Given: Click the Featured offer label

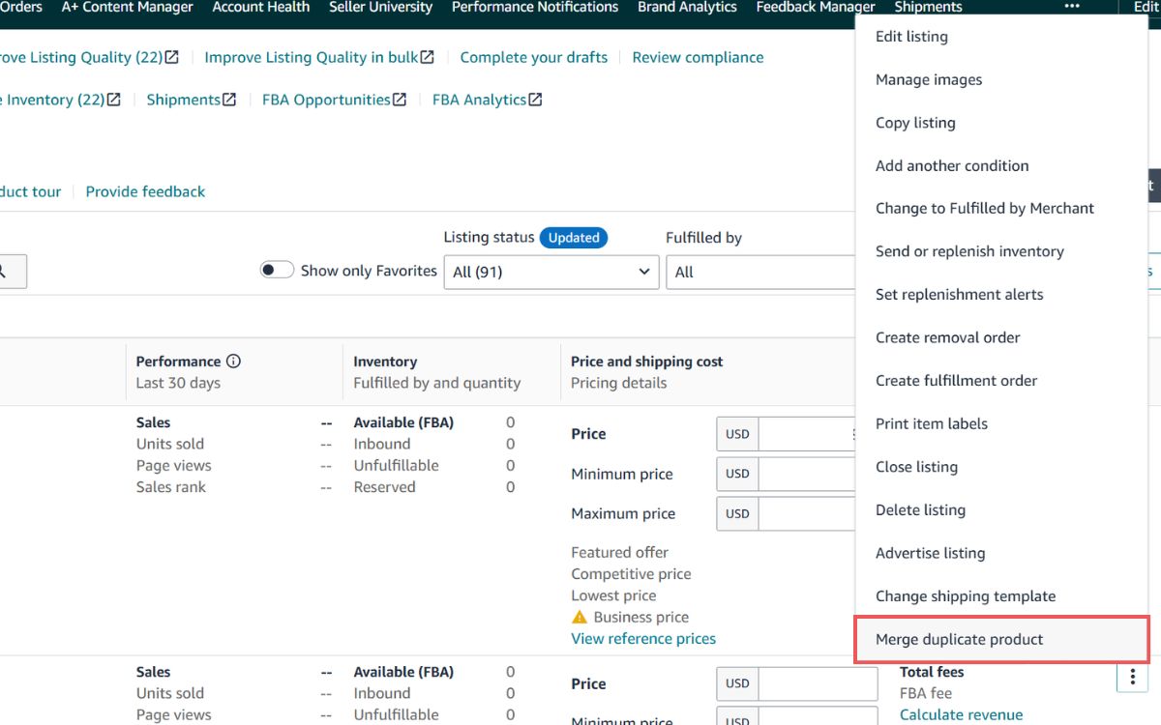Looking at the screenshot, I should coord(619,552).
